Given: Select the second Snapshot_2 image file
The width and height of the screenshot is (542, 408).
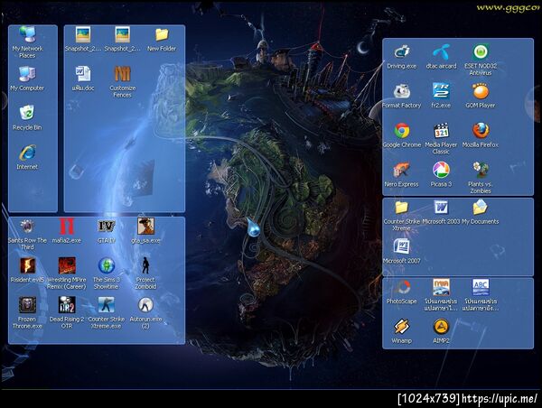Looking at the screenshot, I should pyautogui.click(x=122, y=35).
